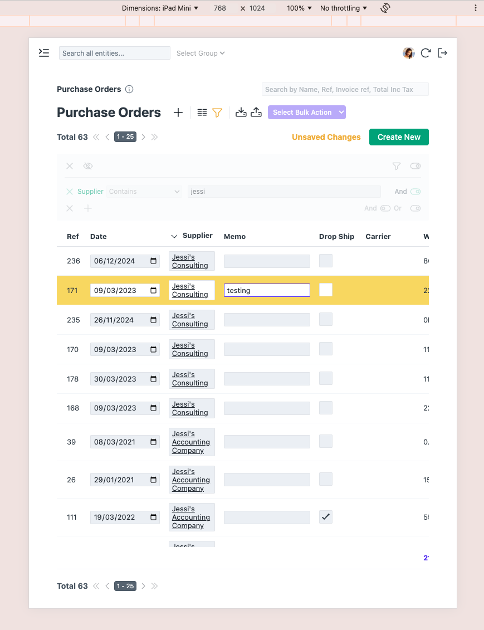Import data using the download icon
This screenshot has height=630, width=484.
pyautogui.click(x=241, y=112)
